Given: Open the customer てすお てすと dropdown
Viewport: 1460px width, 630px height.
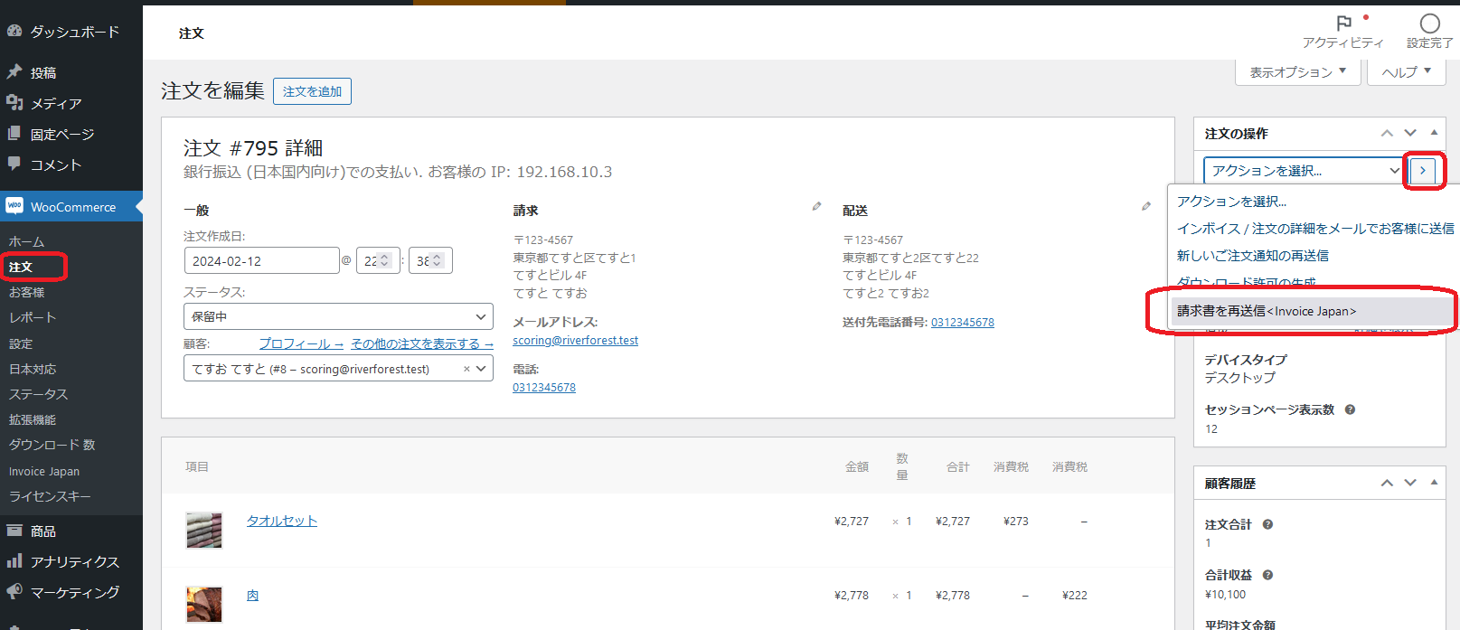Looking at the screenshot, I should tap(338, 369).
